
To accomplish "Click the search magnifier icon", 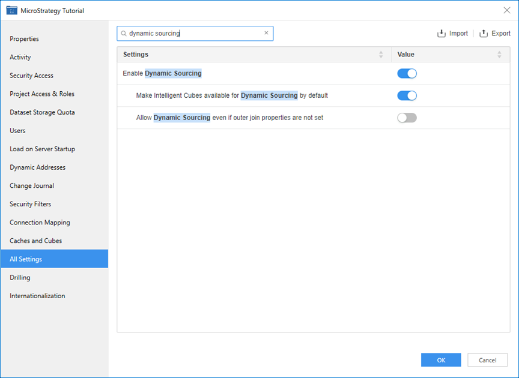I will (x=124, y=34).
